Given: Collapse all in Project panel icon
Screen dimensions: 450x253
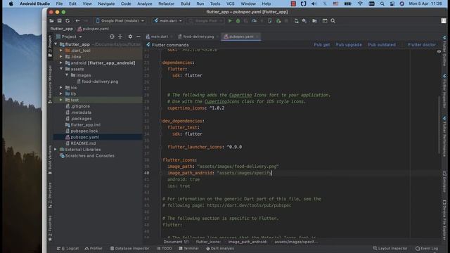Looking at the screenshot, I should (120, 37).
